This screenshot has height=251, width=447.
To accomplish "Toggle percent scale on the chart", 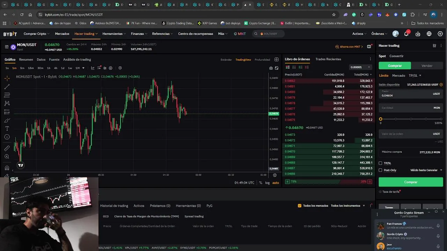I will pos(261,183).
